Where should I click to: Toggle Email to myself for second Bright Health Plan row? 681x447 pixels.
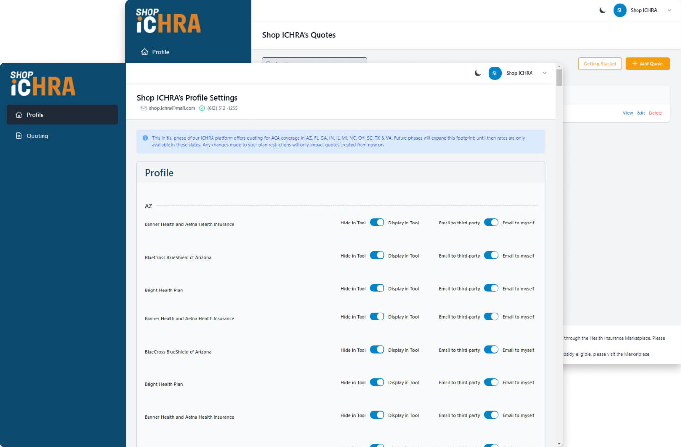point(491,382)
